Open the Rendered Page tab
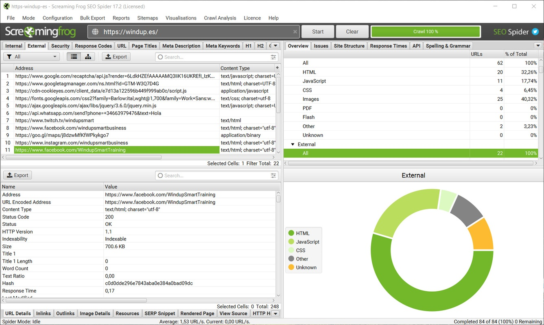 [197, 314]
